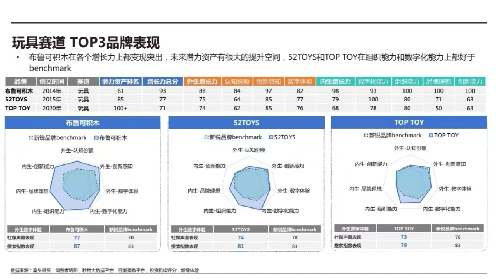Select the 增长力总分 column header

(163, 82)
